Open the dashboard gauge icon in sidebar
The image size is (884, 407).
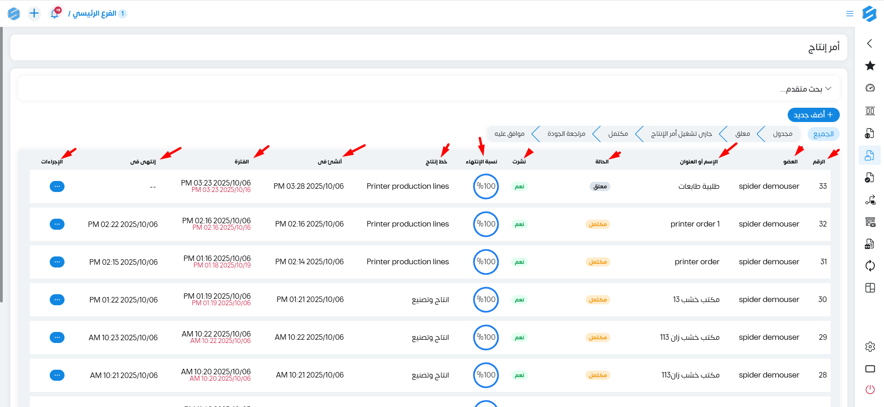(x=870, y=88)
